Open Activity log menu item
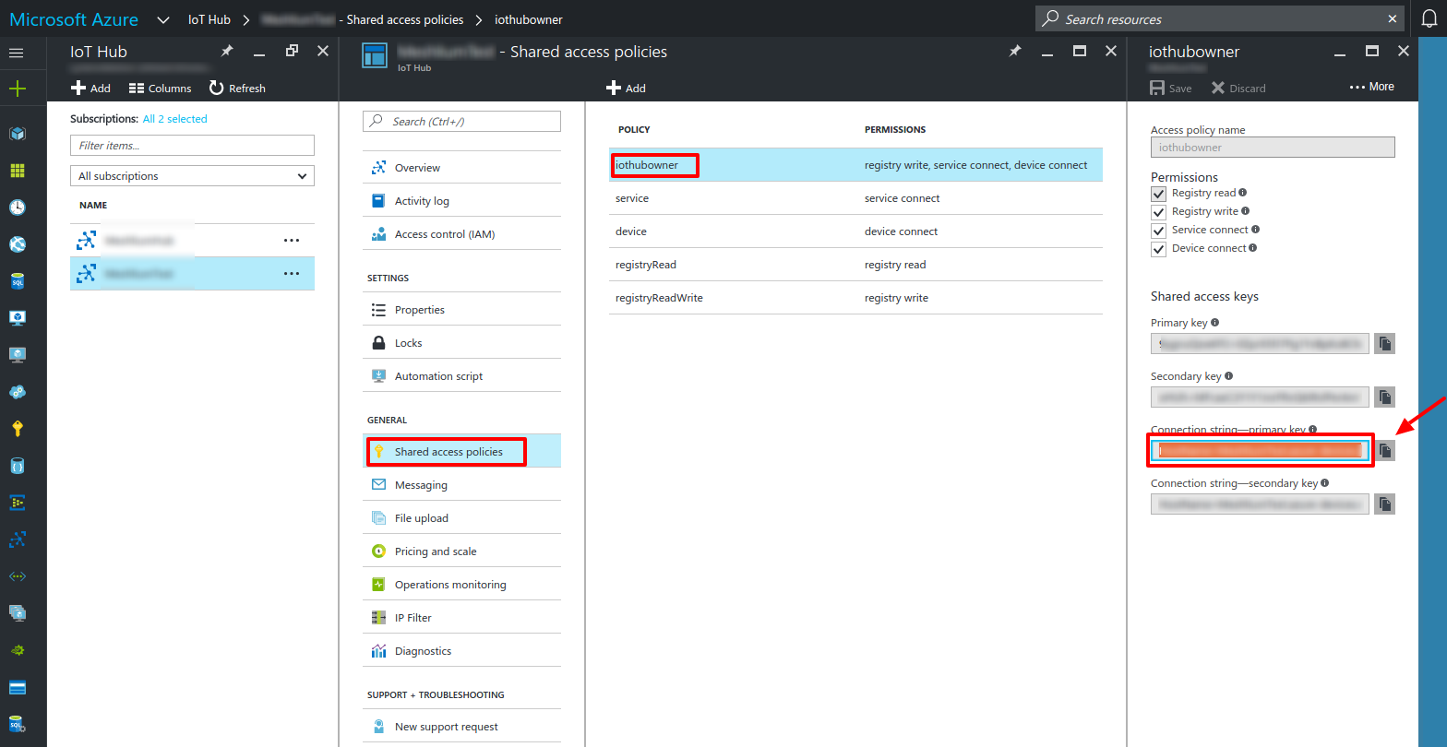 [x=461, y=201]
